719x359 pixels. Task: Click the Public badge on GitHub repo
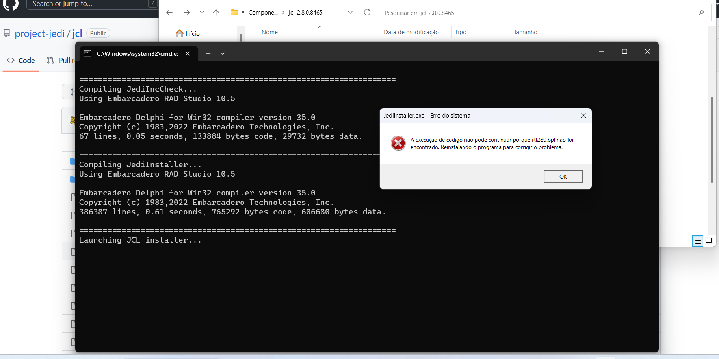[98, 33]
